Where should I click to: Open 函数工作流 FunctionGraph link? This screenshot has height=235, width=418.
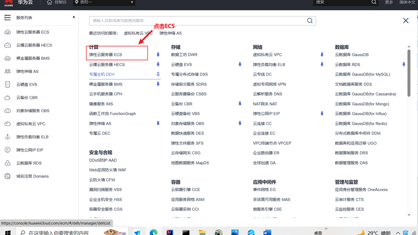click(x=113, y=114)
